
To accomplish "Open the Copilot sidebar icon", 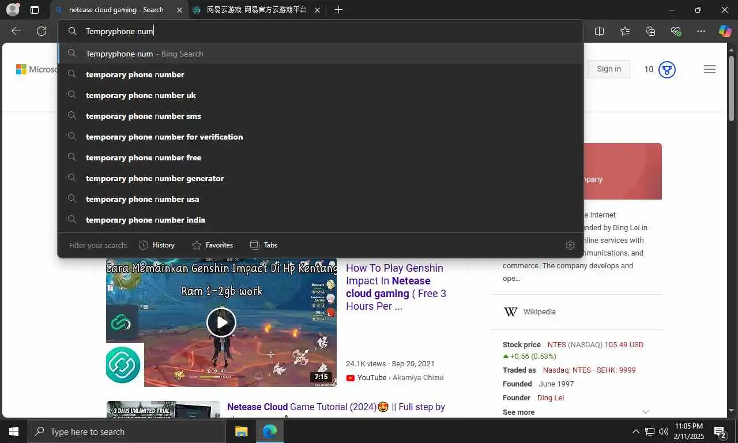I will coord(725,31).
